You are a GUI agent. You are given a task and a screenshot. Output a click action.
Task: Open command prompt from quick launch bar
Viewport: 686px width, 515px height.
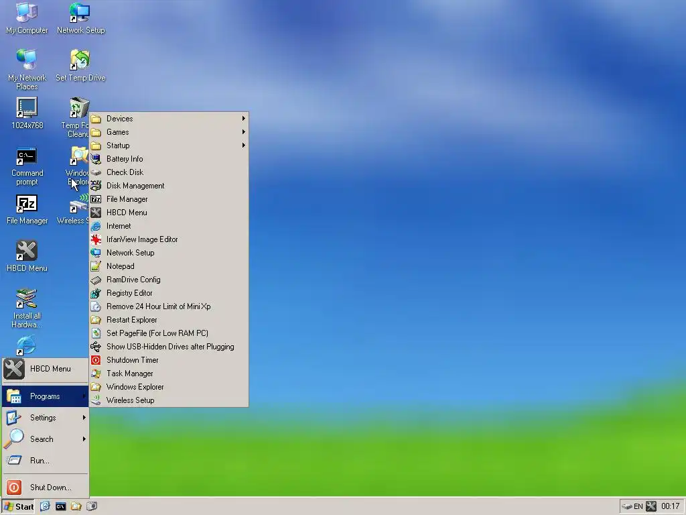click(x=60, y=506)
